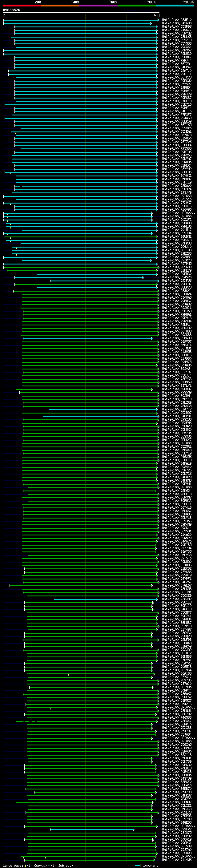Screen dimensions: 197x868
Task: Click the green ~80% legend segment
Action: [x=136, y=6]
